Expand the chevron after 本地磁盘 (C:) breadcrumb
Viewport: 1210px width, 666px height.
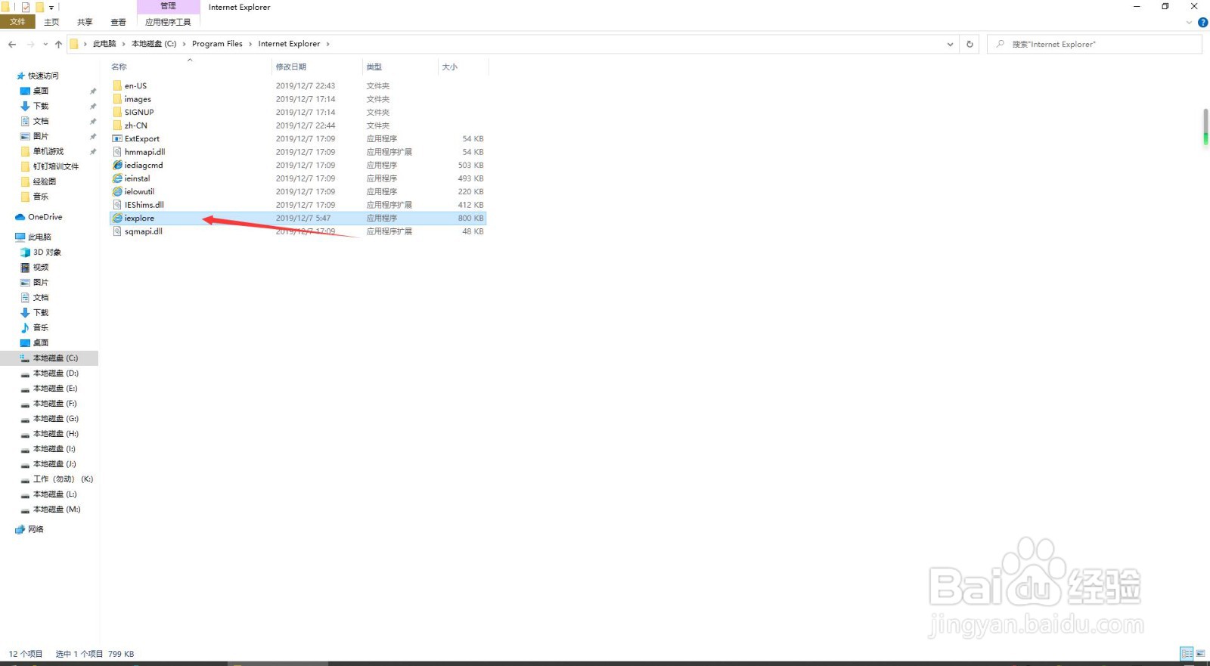(184, 44)
